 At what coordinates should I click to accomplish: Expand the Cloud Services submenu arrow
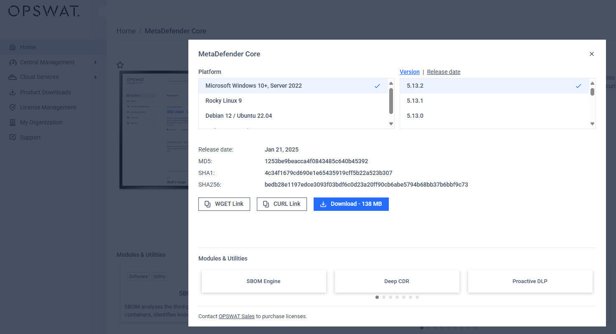click(x=96, y=77)
